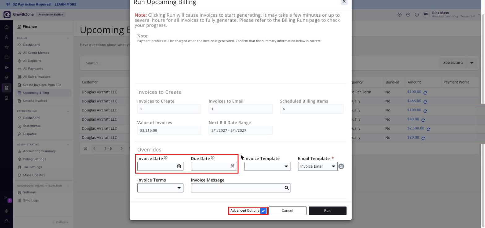Click the Search box on Upcoming Billing page

tap(105, 63)
